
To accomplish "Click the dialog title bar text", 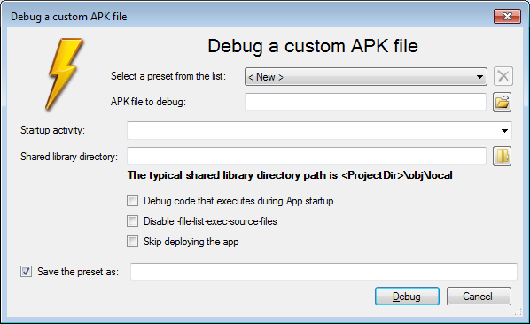I will click(69, 17).
